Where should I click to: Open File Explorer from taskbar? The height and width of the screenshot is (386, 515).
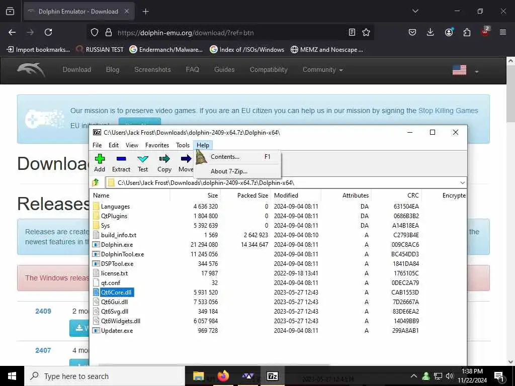198,376
